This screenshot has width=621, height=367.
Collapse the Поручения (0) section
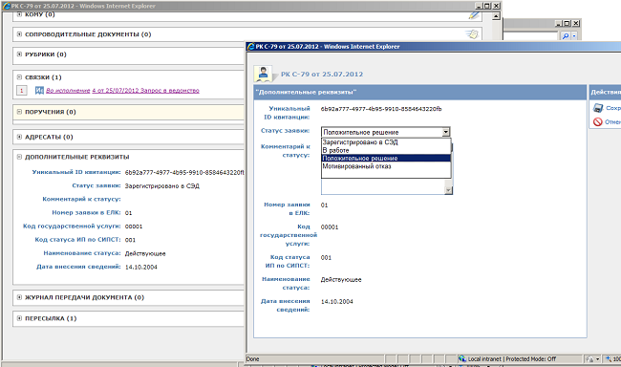(x=19, y=112)
